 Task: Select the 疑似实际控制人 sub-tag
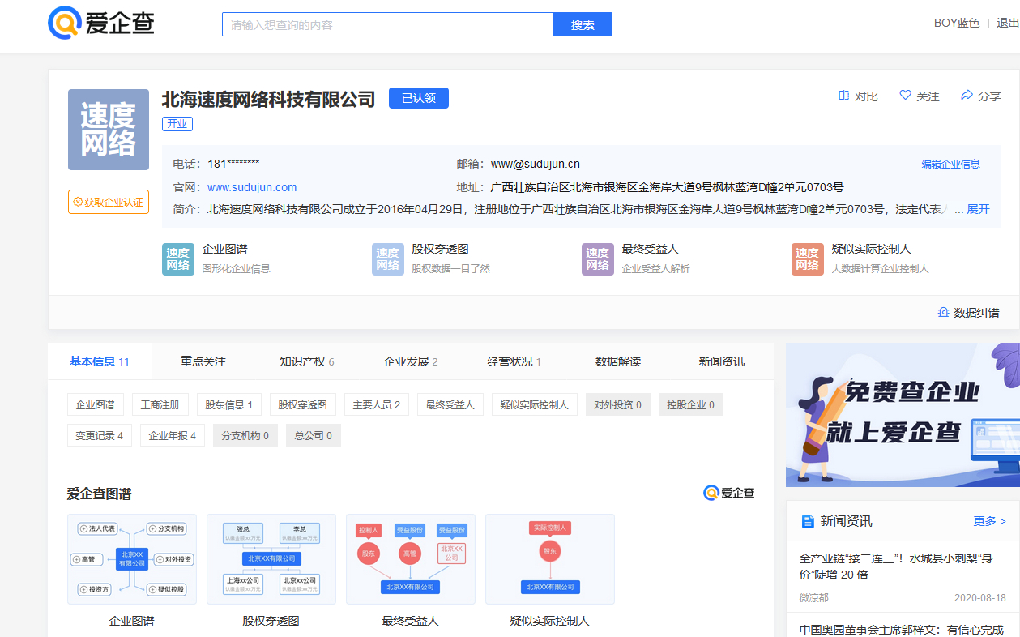click(535, 404)
